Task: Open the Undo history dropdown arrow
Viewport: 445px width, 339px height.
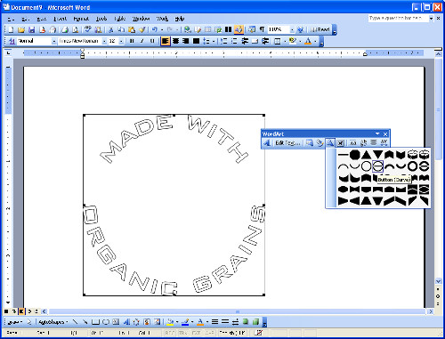Action: click(x=162, y=29)
